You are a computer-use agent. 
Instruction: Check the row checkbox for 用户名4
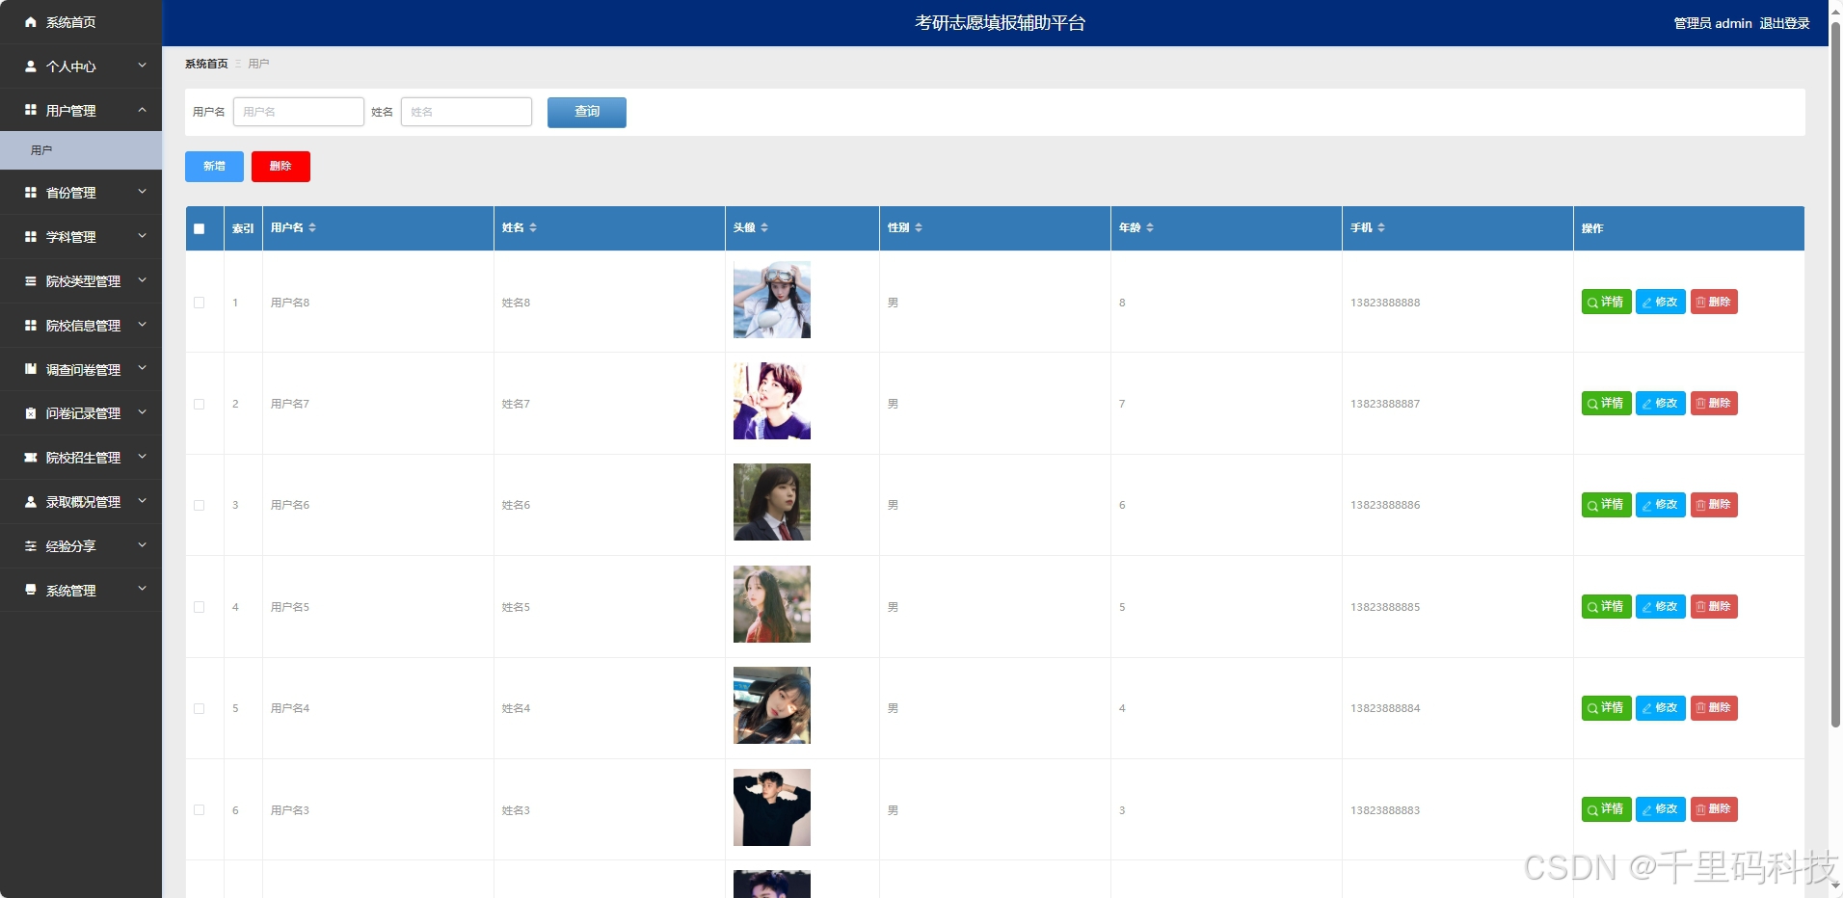(200, 708)
